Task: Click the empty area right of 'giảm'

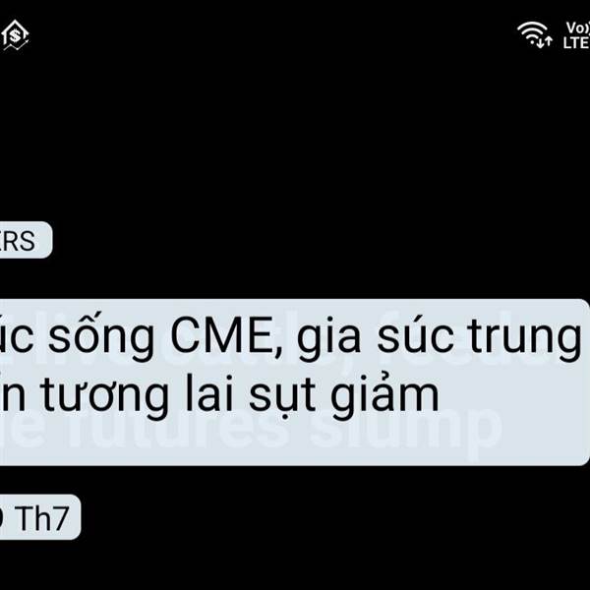Action: pos(511,395)
